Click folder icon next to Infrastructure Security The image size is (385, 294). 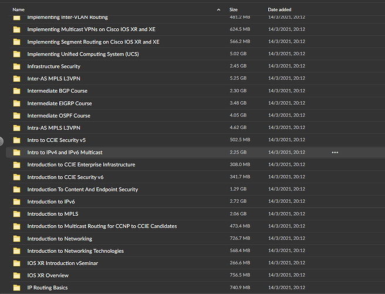(16, 66)
